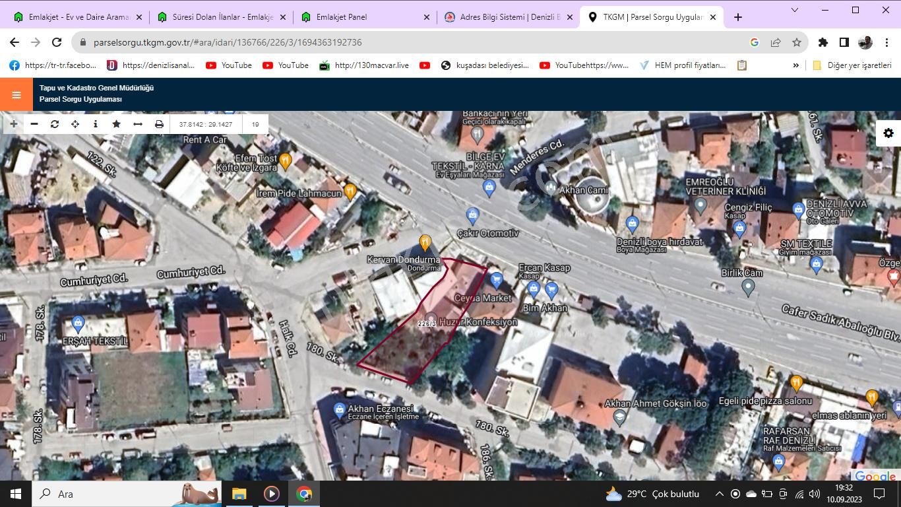Click the Cengiz Filiç kasap pin

739,229
